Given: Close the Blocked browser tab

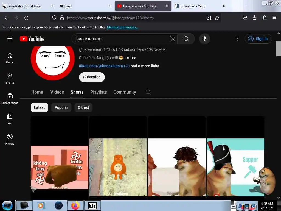Looking at the screenshot, I should [x=109, y=6].
